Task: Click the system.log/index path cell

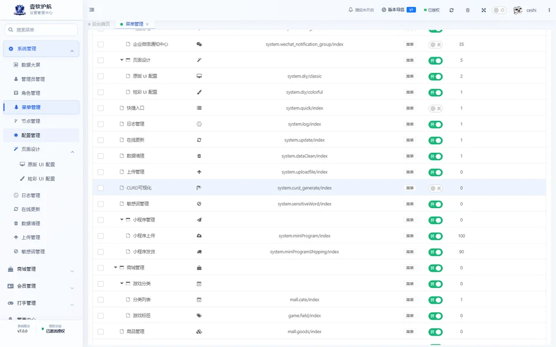Action: (x=304, y=124)
